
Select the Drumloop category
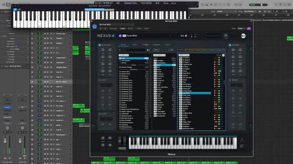[x=164, y=76]
